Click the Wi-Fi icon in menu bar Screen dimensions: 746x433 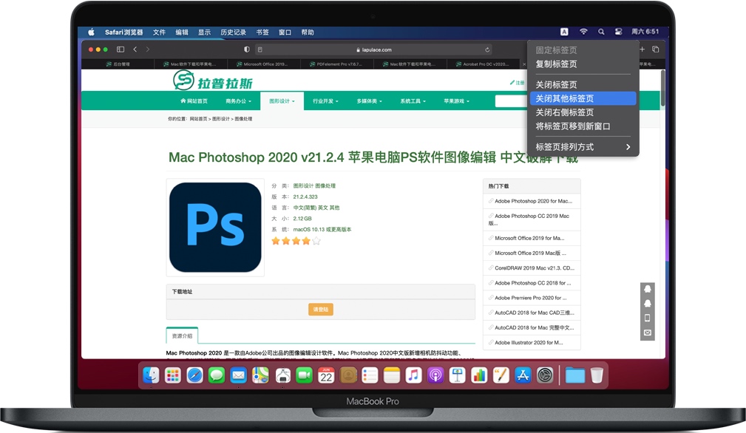pyautogui.click(x=583, y=32)
